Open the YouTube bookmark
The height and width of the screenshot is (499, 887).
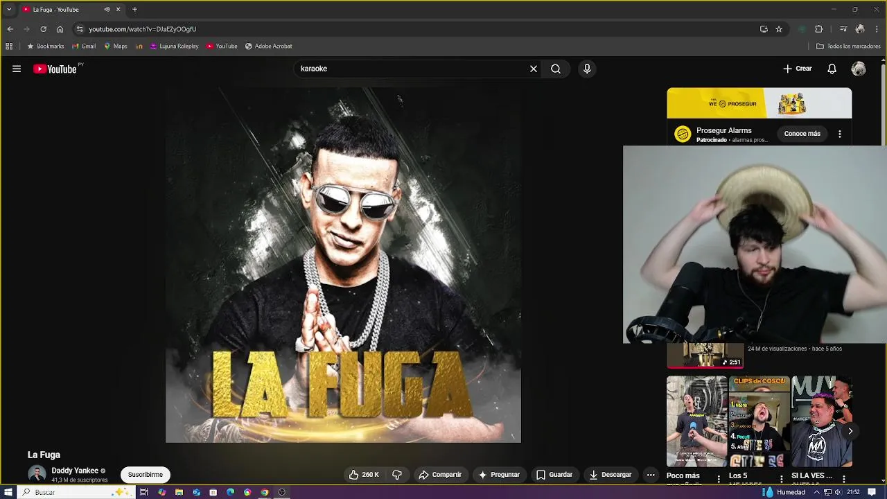tap(222, 46)
